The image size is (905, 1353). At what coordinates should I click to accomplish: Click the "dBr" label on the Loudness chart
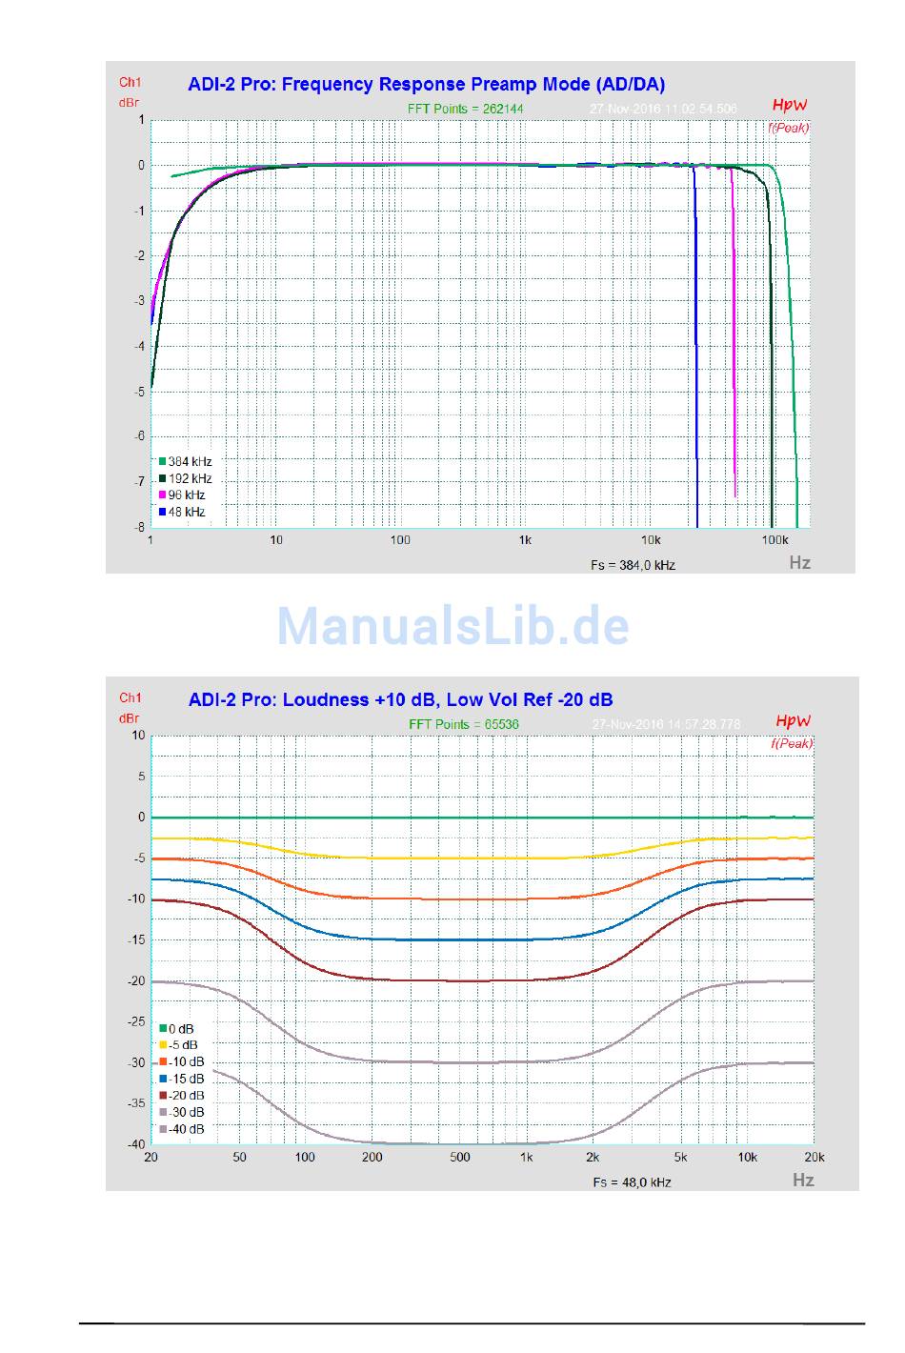point(130,718)
